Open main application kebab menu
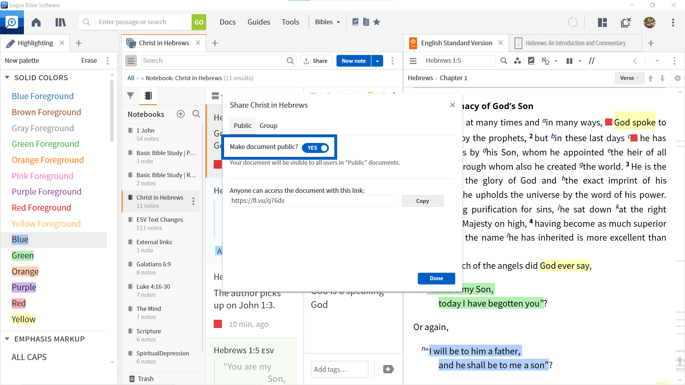 click(x=673, y=22)
